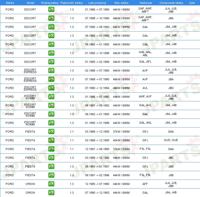Click fuel icon in Escort Express 02.1986 row
200x197 pixels.
(51, 71)
